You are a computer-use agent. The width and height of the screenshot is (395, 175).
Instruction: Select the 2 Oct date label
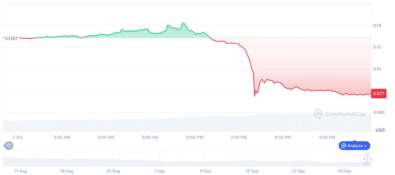click(17, 137)
